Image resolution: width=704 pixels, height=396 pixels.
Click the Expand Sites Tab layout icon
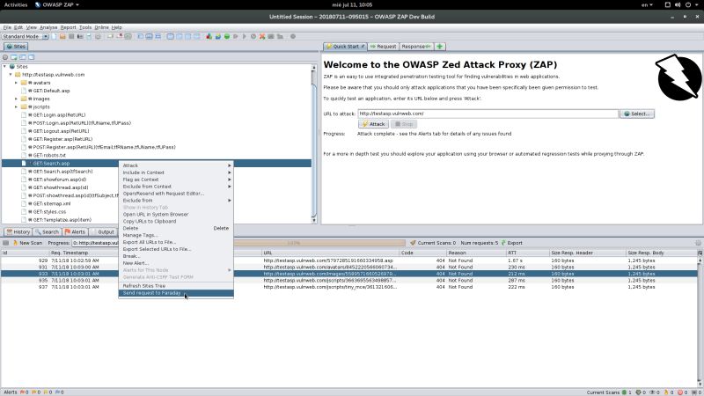(x=141, y=36)
